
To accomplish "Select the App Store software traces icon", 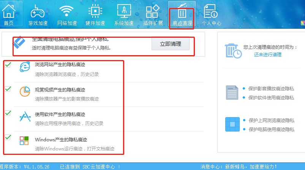I will (x=25, y=117).
